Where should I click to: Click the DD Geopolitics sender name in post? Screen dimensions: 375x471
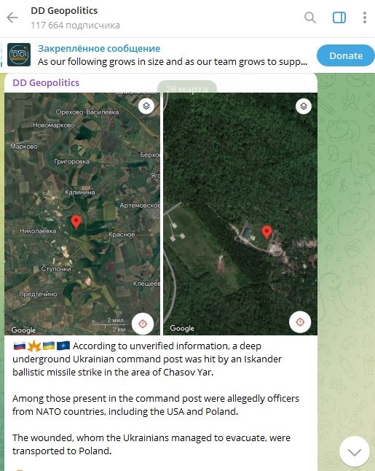(46, 82)
